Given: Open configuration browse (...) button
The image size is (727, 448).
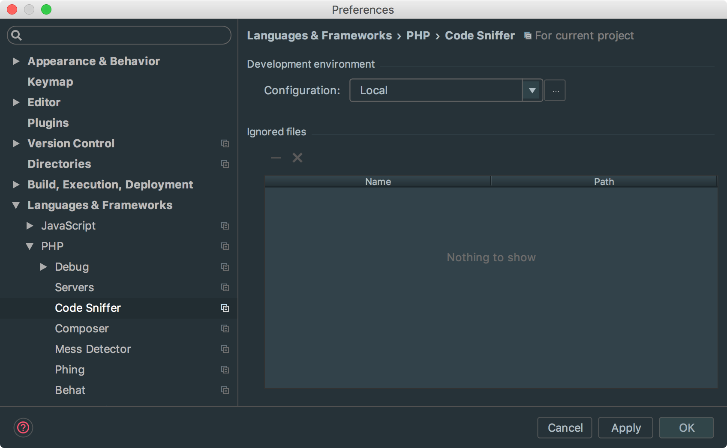Looking at the screenshot, I should pyautogui.click(x=555, y=90).
